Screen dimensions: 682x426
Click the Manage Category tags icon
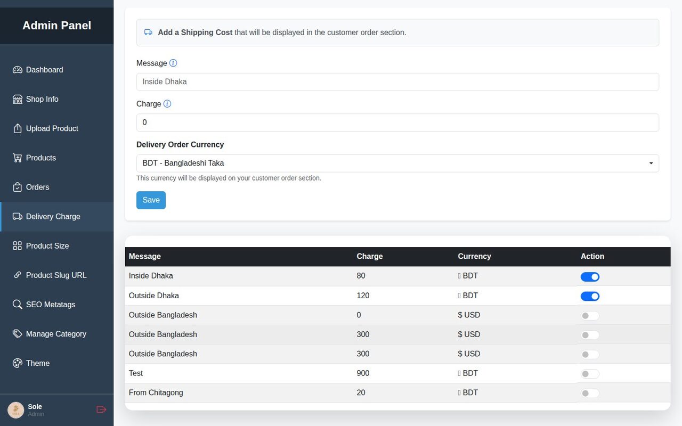pyautogui.click(x=17, y=334)
